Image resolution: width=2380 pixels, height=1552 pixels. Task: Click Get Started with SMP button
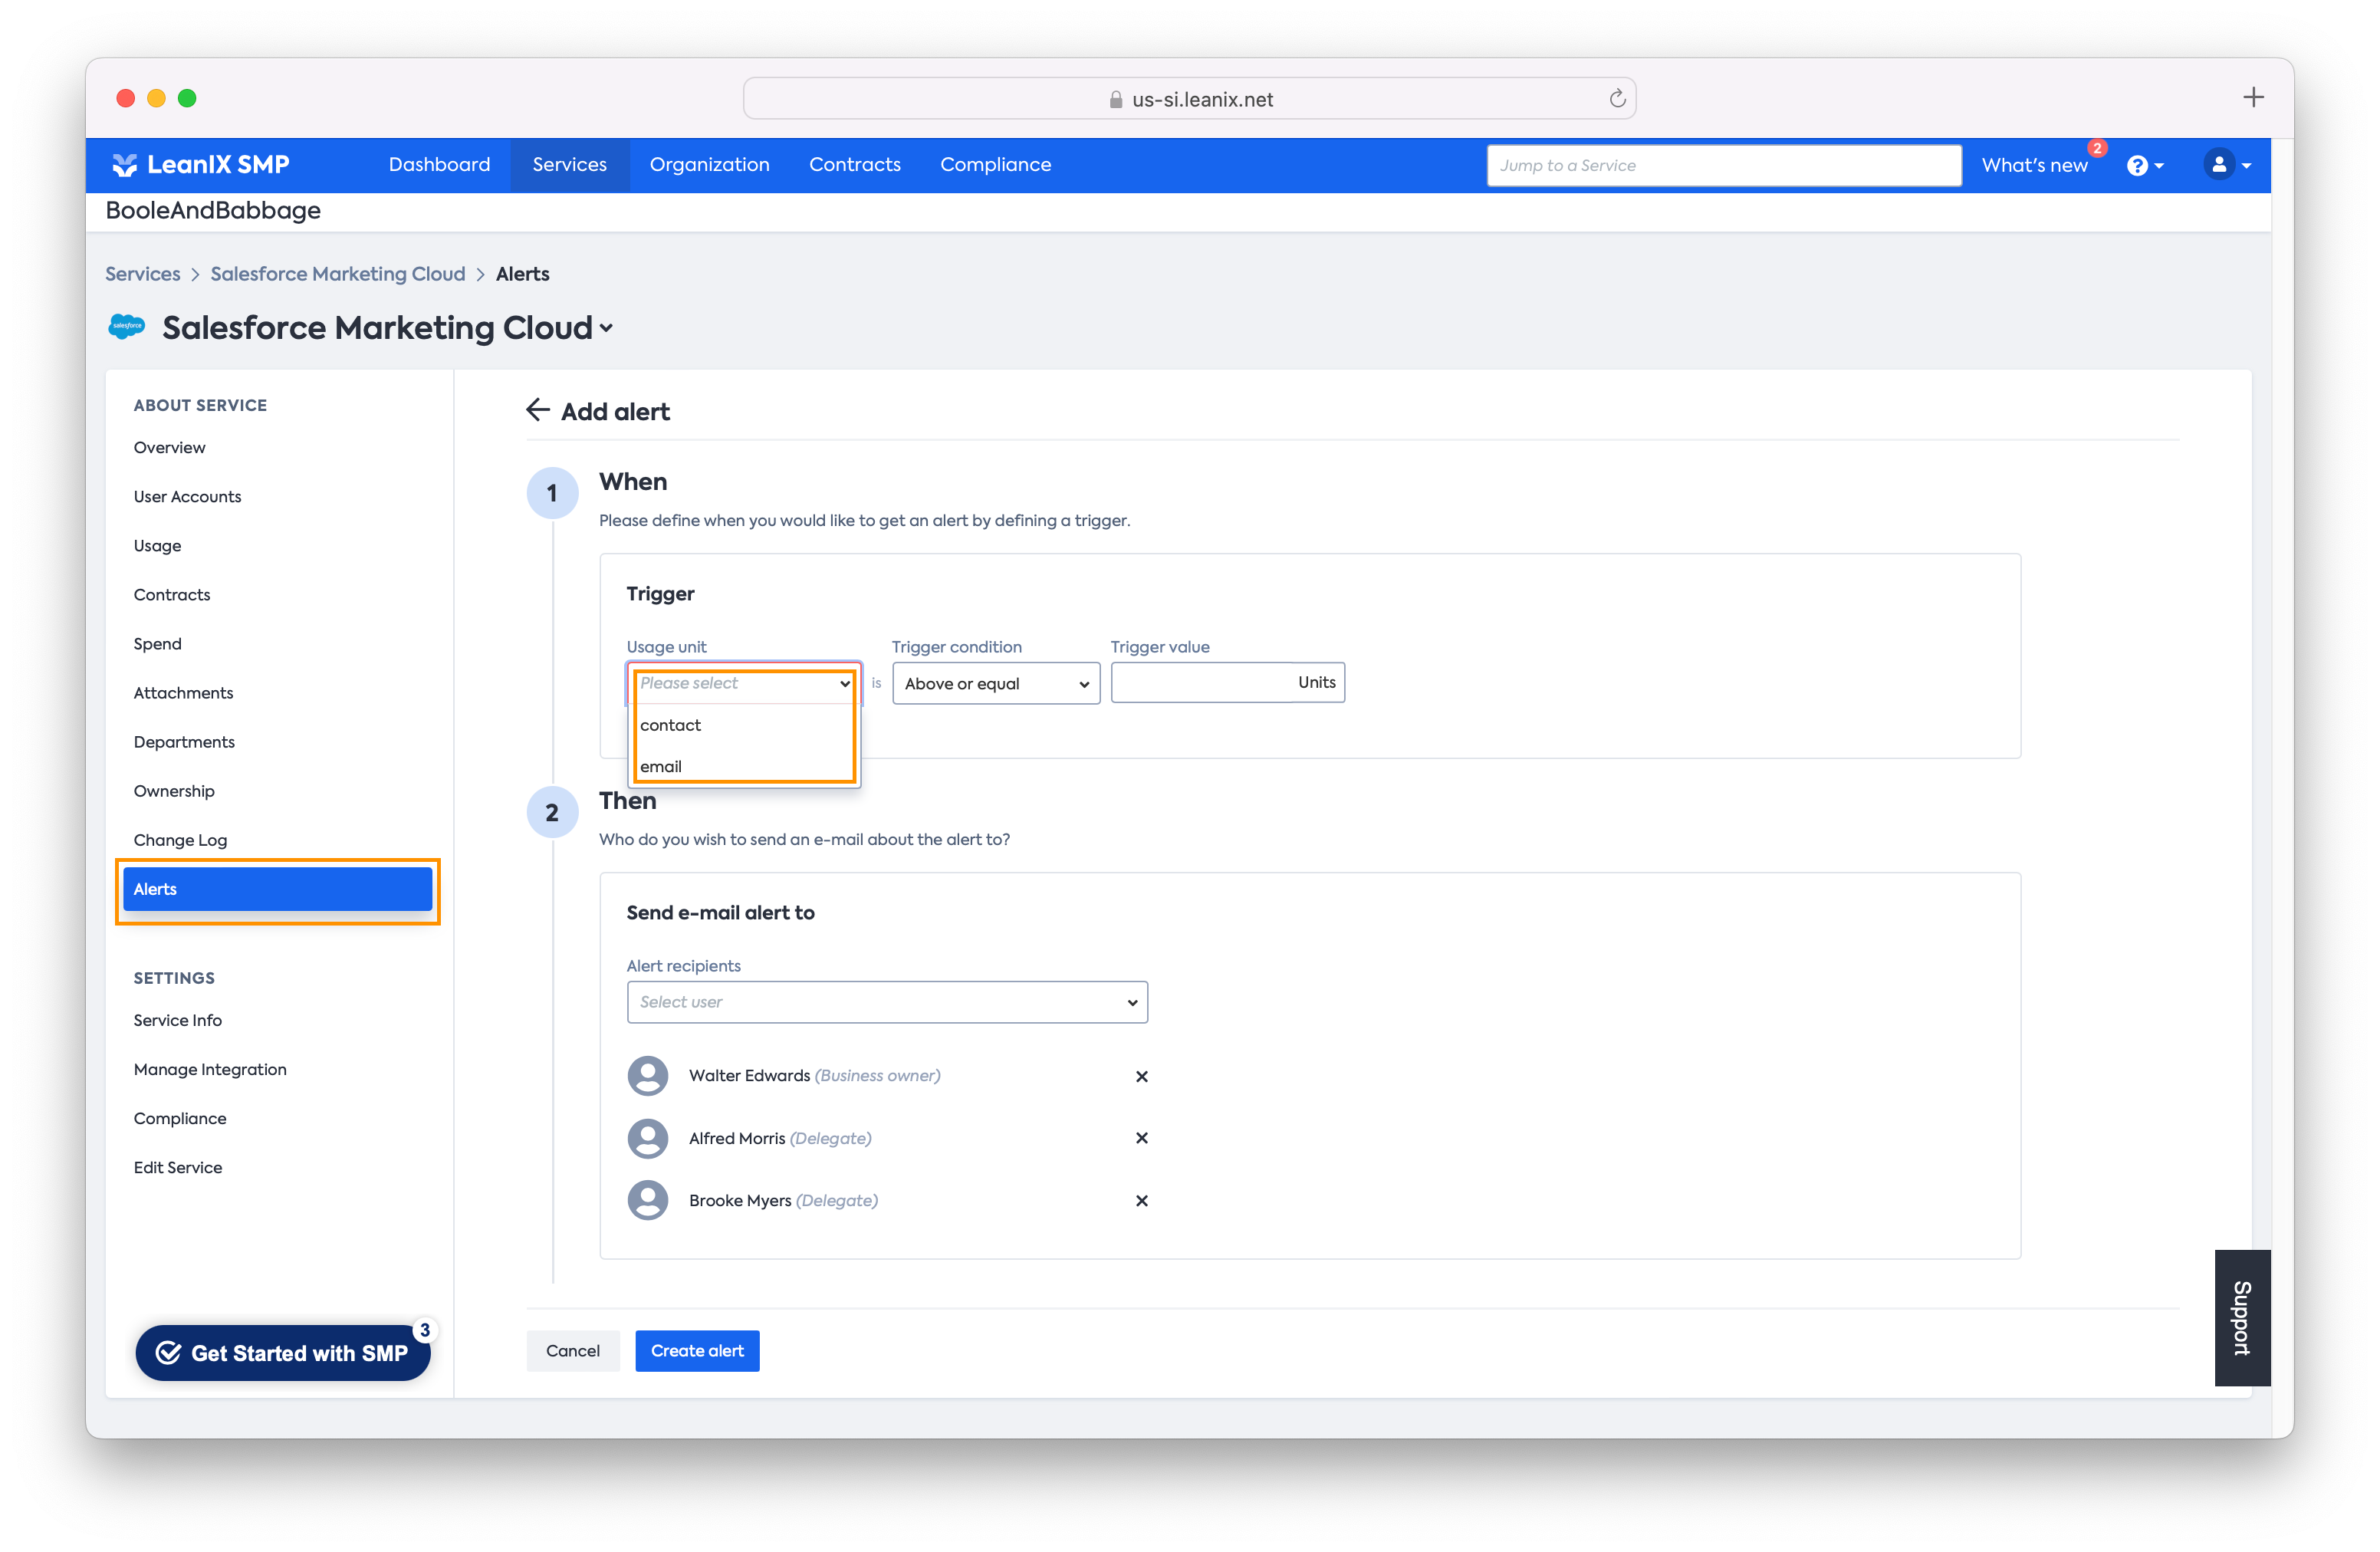click(283, 1352)
